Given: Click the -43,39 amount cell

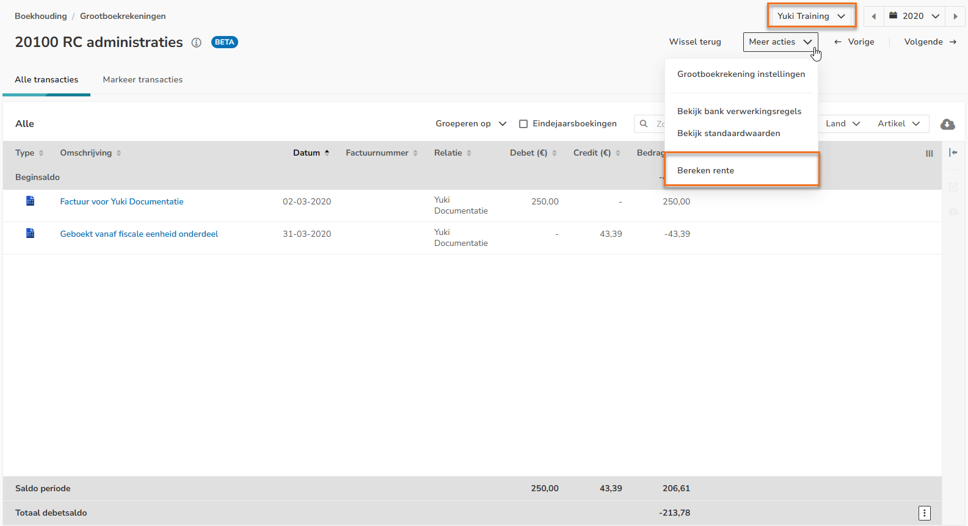Looking at the screenshot, I should (x=677, y=234).
